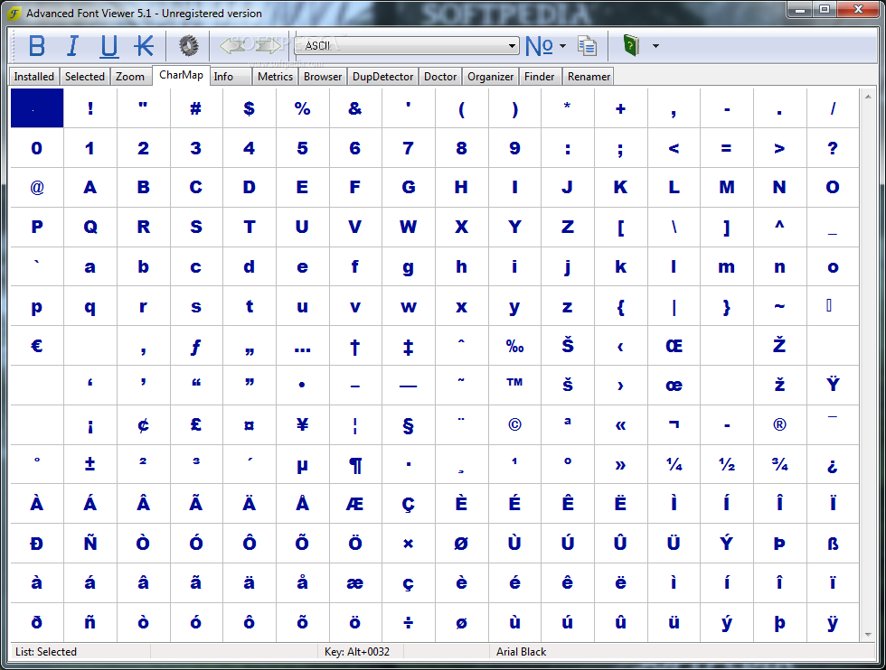Click the © copyright symbol cell
The width and height of the screenshot is (886, 670).
514,424
